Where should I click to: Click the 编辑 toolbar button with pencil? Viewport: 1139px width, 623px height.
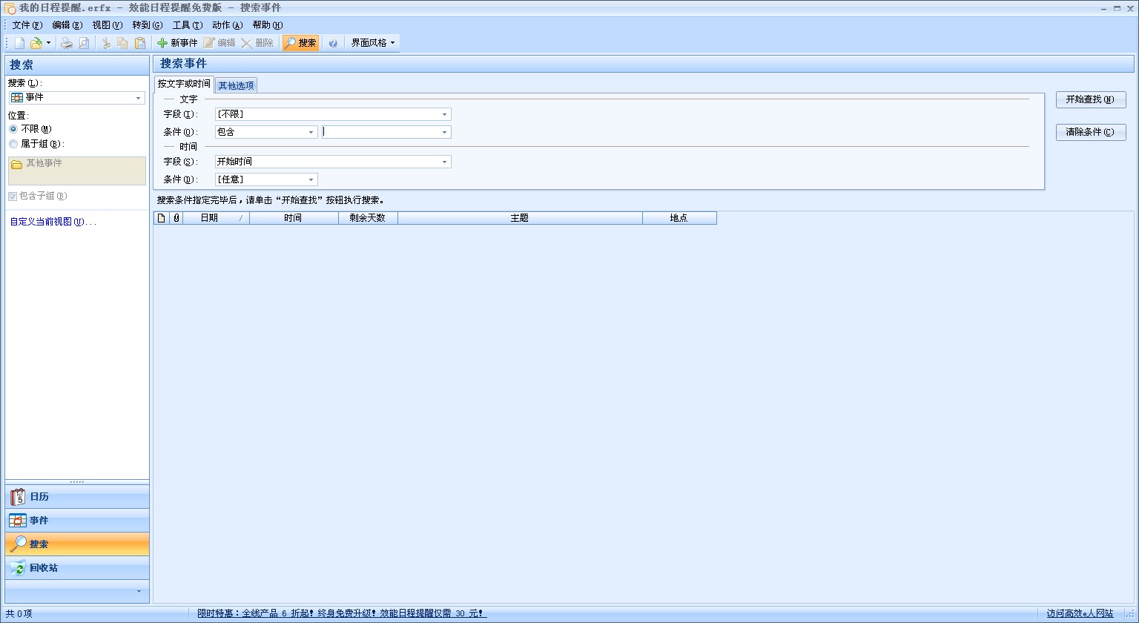(x=219, y=43)
